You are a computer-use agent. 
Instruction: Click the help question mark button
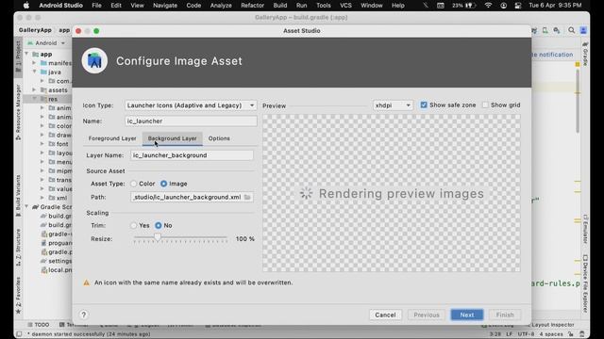pyautogui.click(x=84, y=315)
